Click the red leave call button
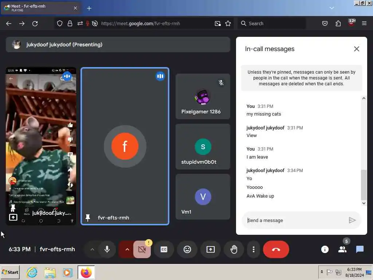Viewport: 373px width, 280px height. (x=276, y=249)
